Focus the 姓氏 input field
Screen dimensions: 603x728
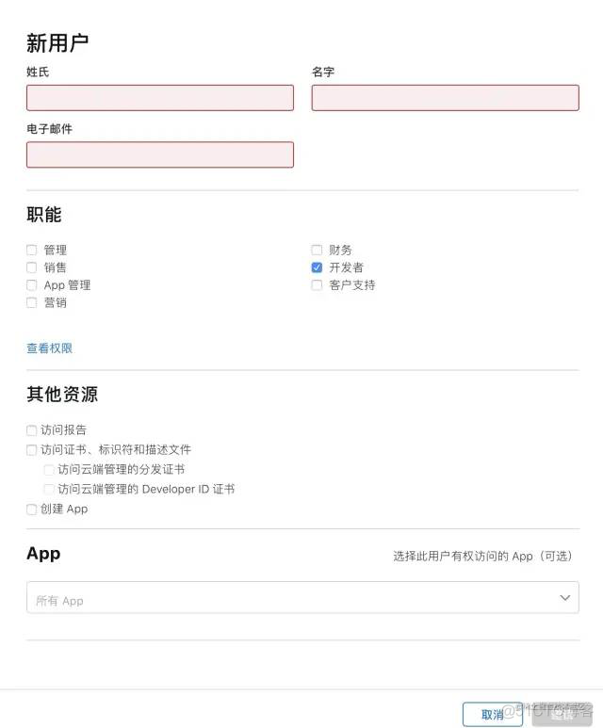coord(160,98)
